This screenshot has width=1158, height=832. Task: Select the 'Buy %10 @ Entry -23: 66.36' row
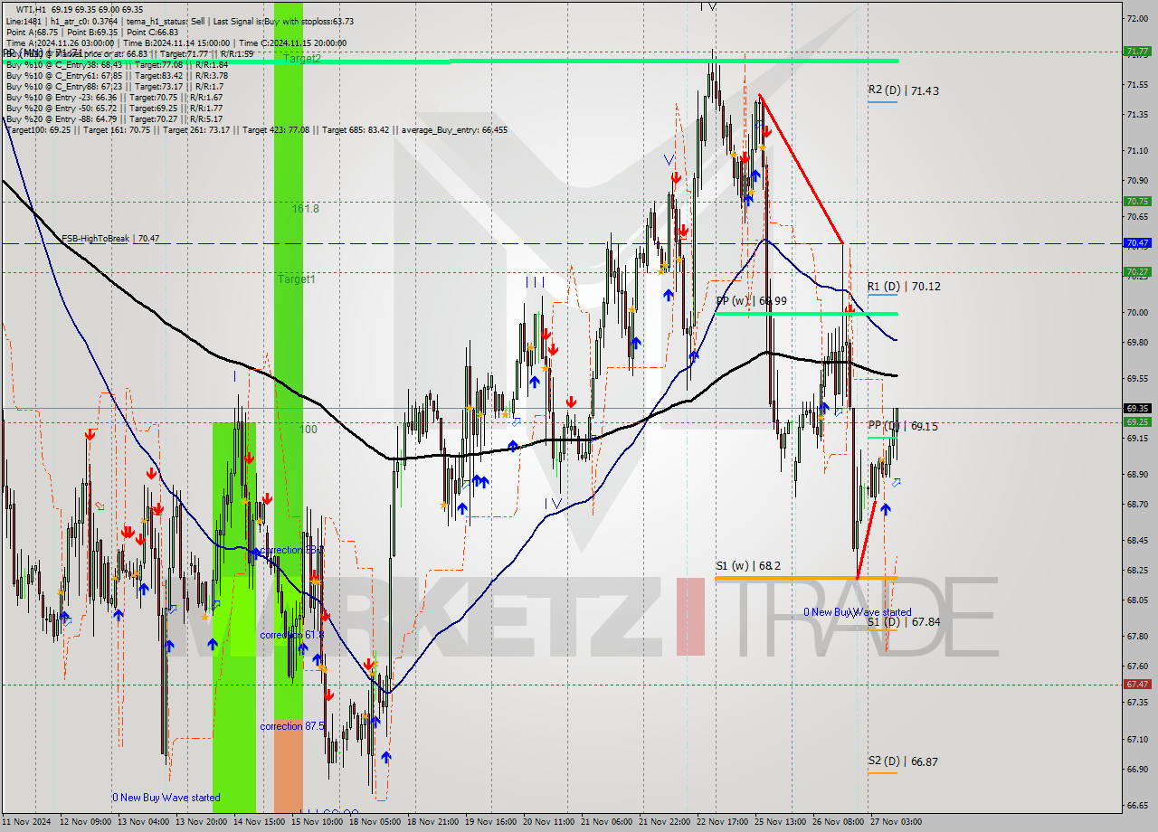(x=114, y=97)
